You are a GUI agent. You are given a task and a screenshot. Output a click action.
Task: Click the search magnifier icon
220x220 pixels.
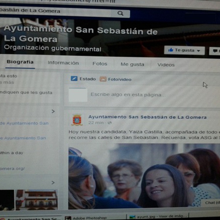pyautogui.click(x=120, y=13)
